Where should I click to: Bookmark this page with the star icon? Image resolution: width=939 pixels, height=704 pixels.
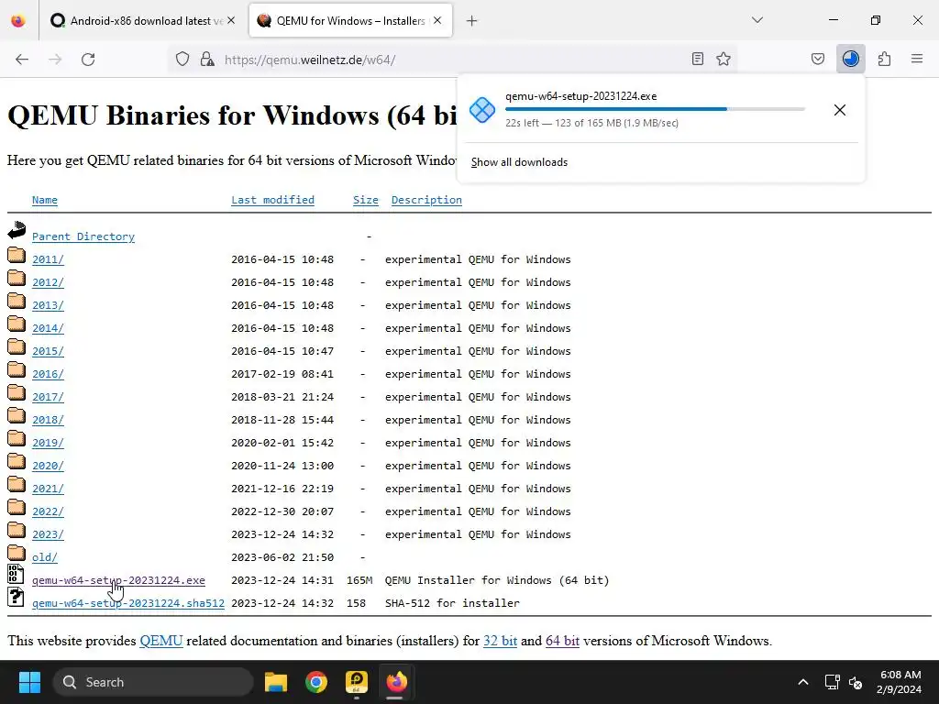coord(724,59)
